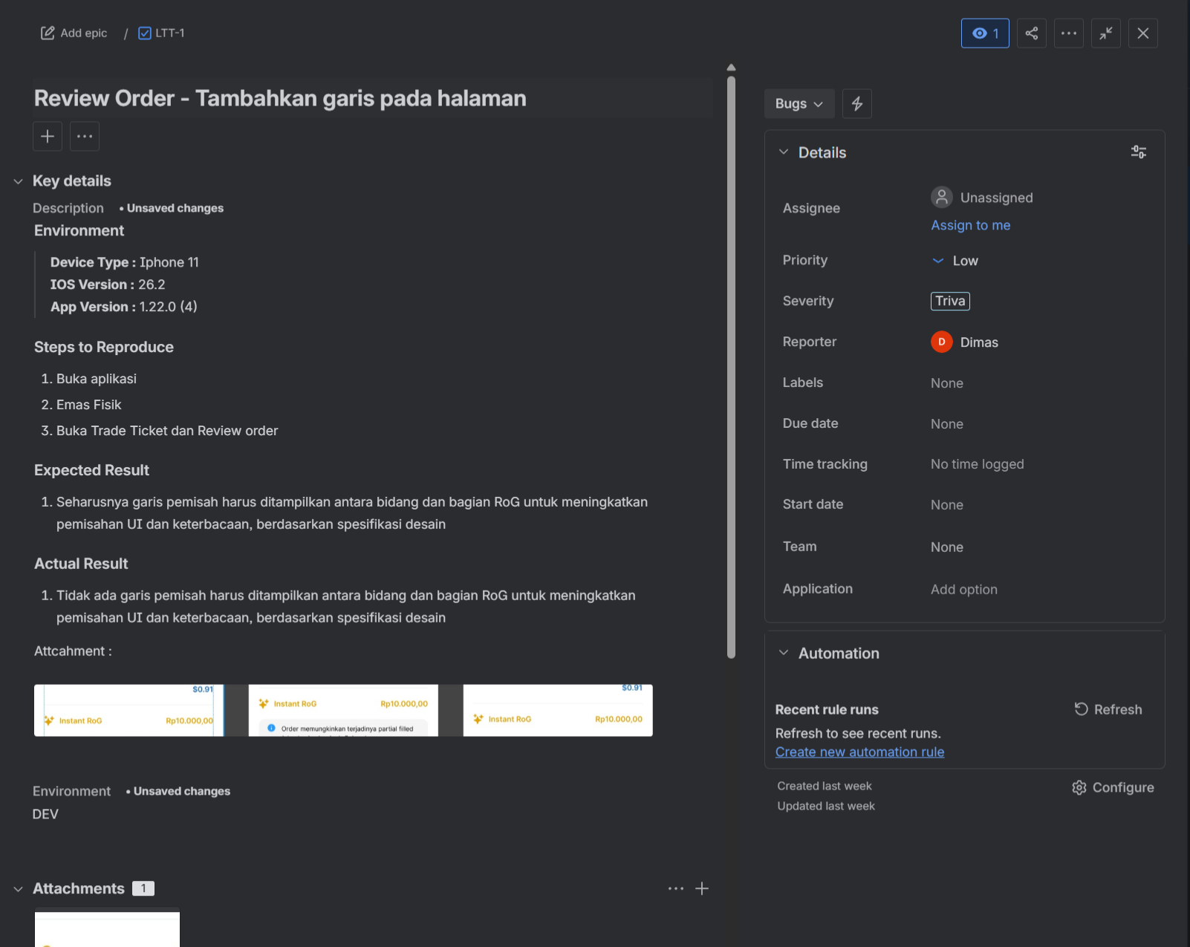The image size is (1190, 947).
Task: Click the IOS Version 26.2 line
Action: click(x=108, y=284)
